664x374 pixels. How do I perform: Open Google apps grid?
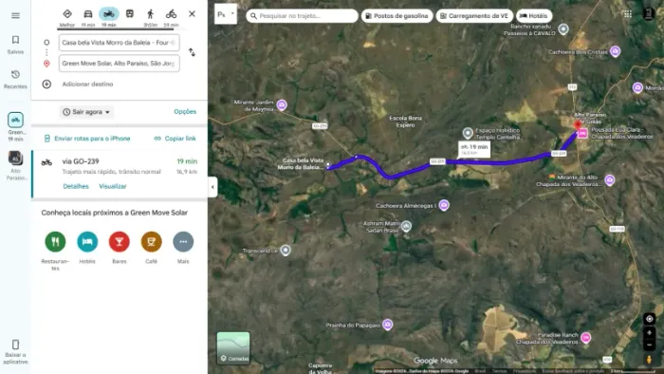628,14
